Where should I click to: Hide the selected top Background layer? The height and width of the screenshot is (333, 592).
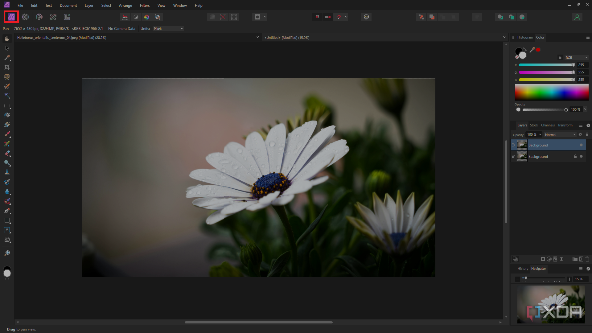(581, 145)
